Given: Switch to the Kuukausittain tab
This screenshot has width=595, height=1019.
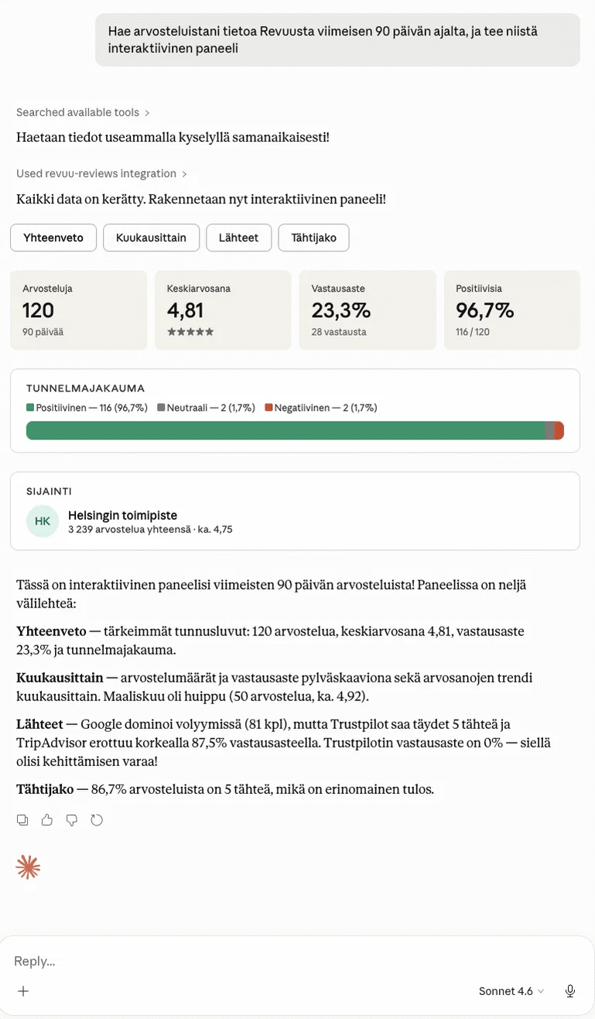Looking at the screenshot, I should pyautogui.click(x=151, y=238).
